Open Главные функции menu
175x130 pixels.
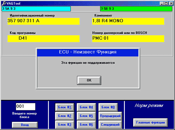pos(151,122)
